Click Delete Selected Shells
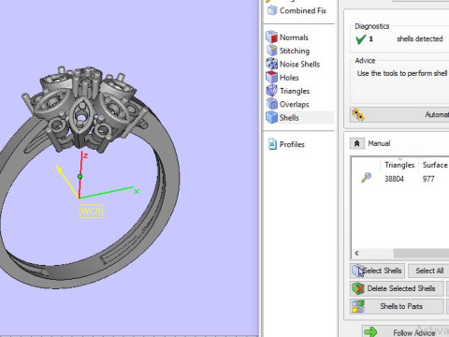Screen dimensions: 449x337 [x=397, y=288]
